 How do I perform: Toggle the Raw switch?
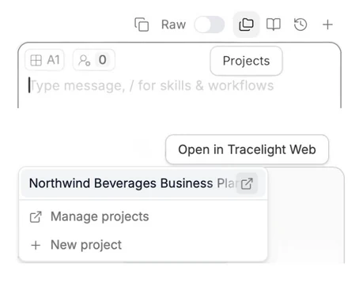pyautogui.click(x=210, y=24)
